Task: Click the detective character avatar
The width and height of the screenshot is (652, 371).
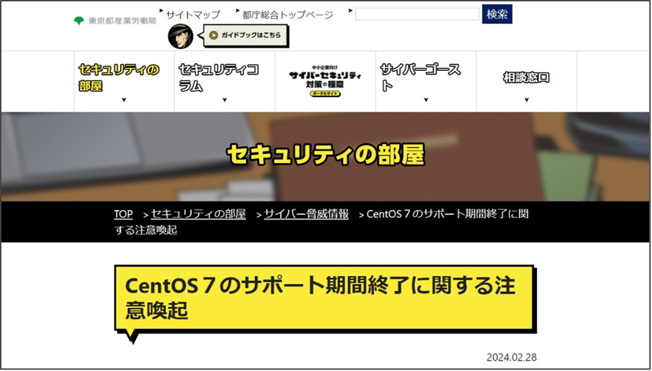Action: (x=181, y=36)
